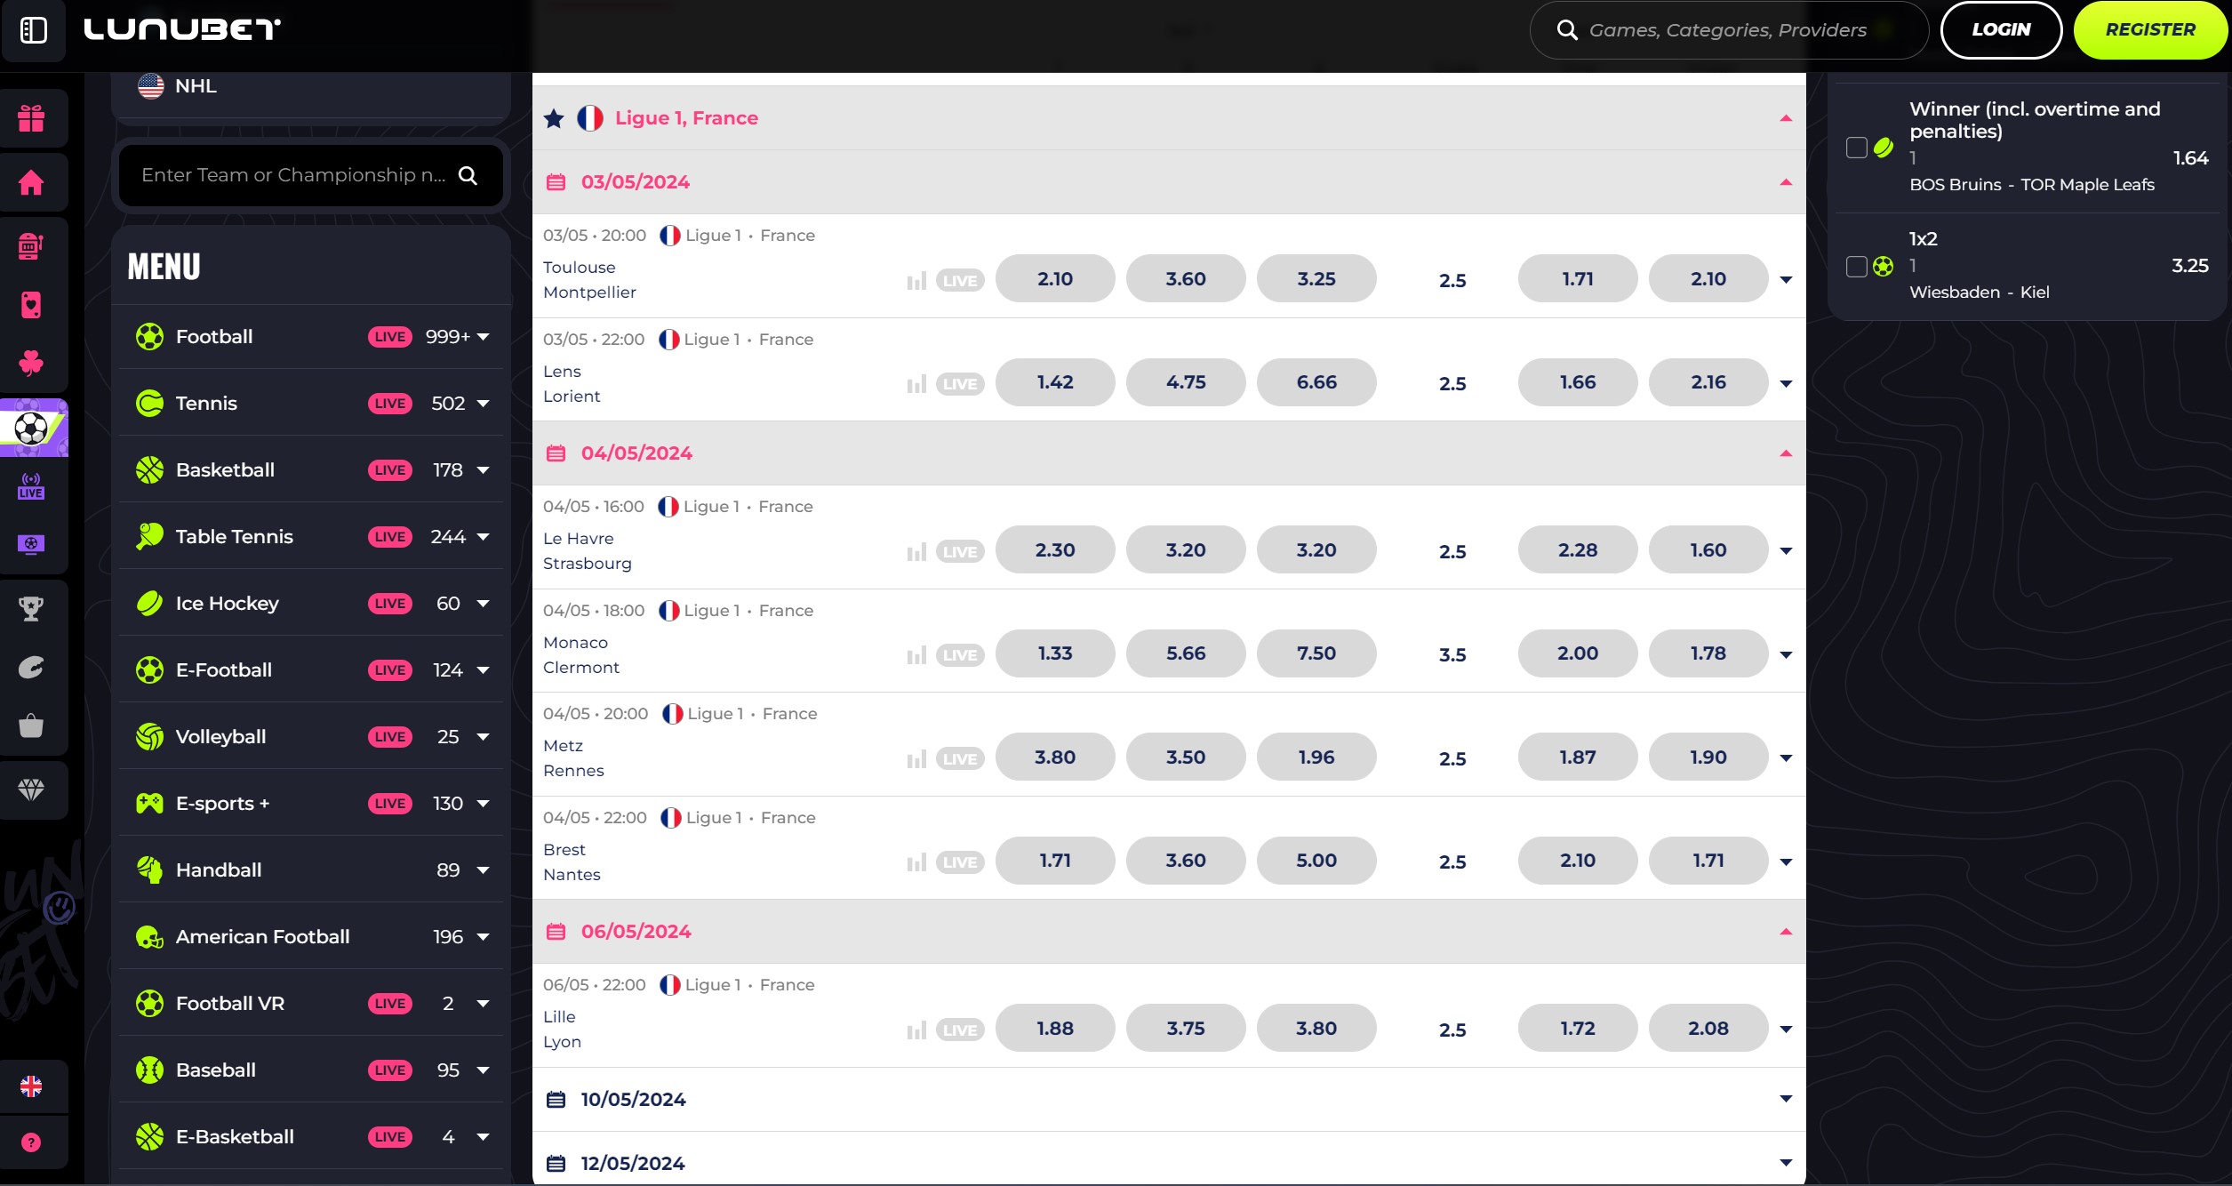Click the star favorite icon for Ligue 1
The image size is (2232, 1186).
point(554,117)
